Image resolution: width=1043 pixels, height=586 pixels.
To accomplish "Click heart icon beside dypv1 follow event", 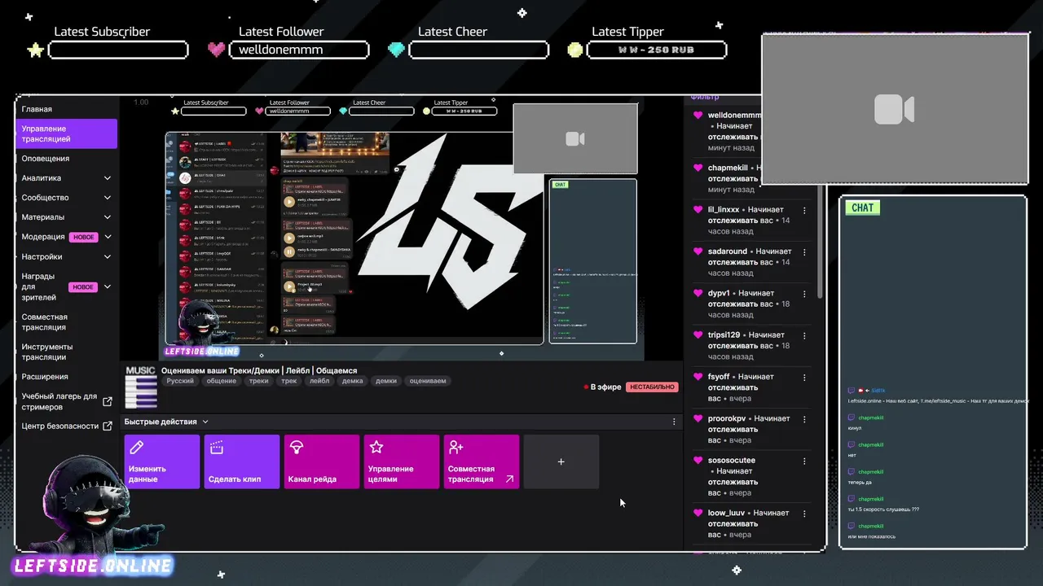I will pos(698,293).
